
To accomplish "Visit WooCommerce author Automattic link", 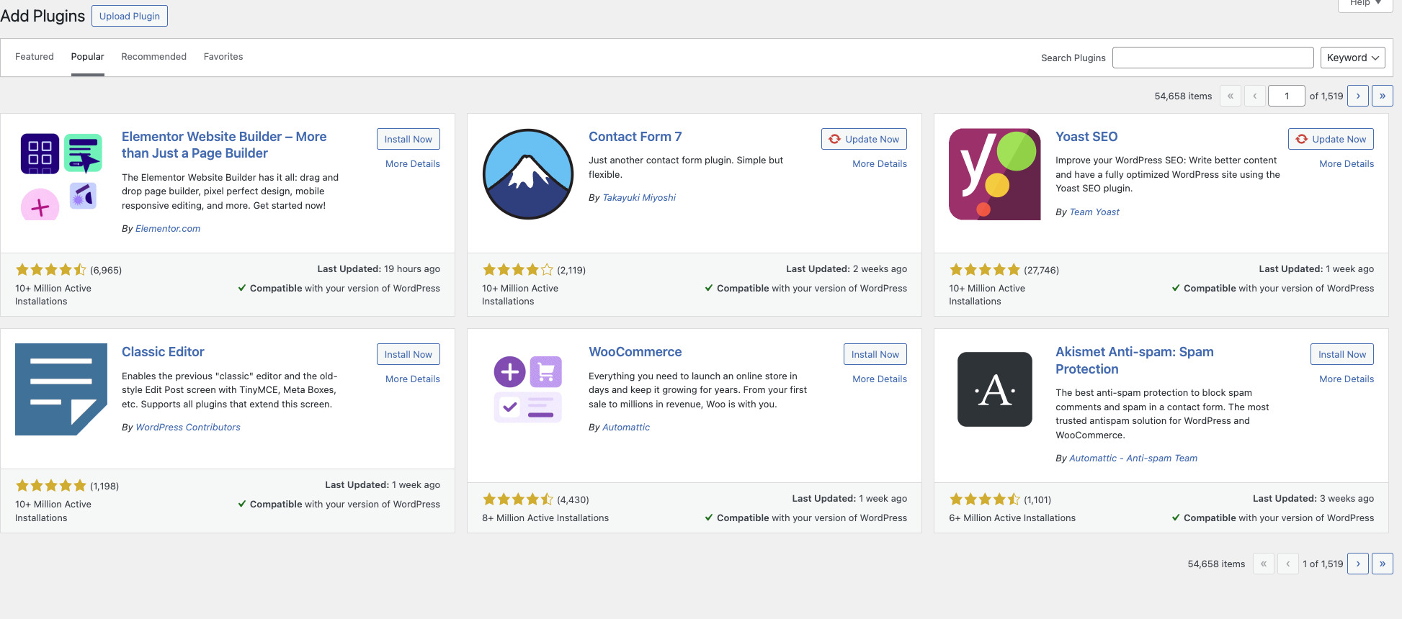I will [626, 428].
